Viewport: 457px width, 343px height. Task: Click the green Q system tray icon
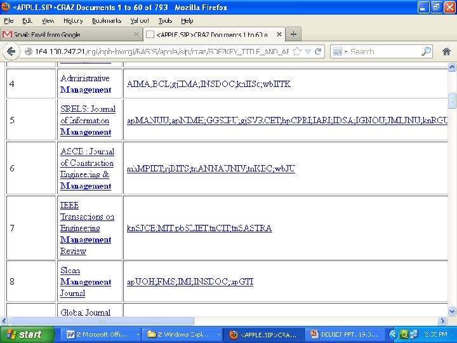tap(404, 335)
